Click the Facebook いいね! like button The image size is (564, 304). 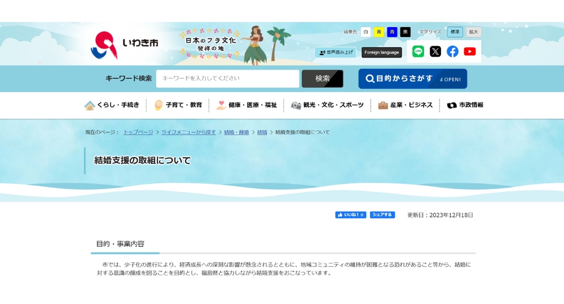pos(351,215)
